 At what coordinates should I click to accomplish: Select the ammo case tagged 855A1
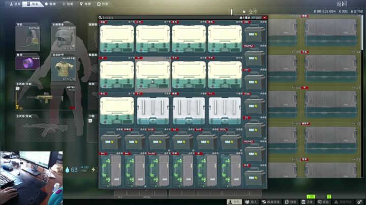point(231,140)
